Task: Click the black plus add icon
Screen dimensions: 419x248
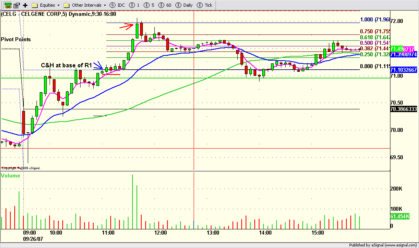Action: [25, 5]
